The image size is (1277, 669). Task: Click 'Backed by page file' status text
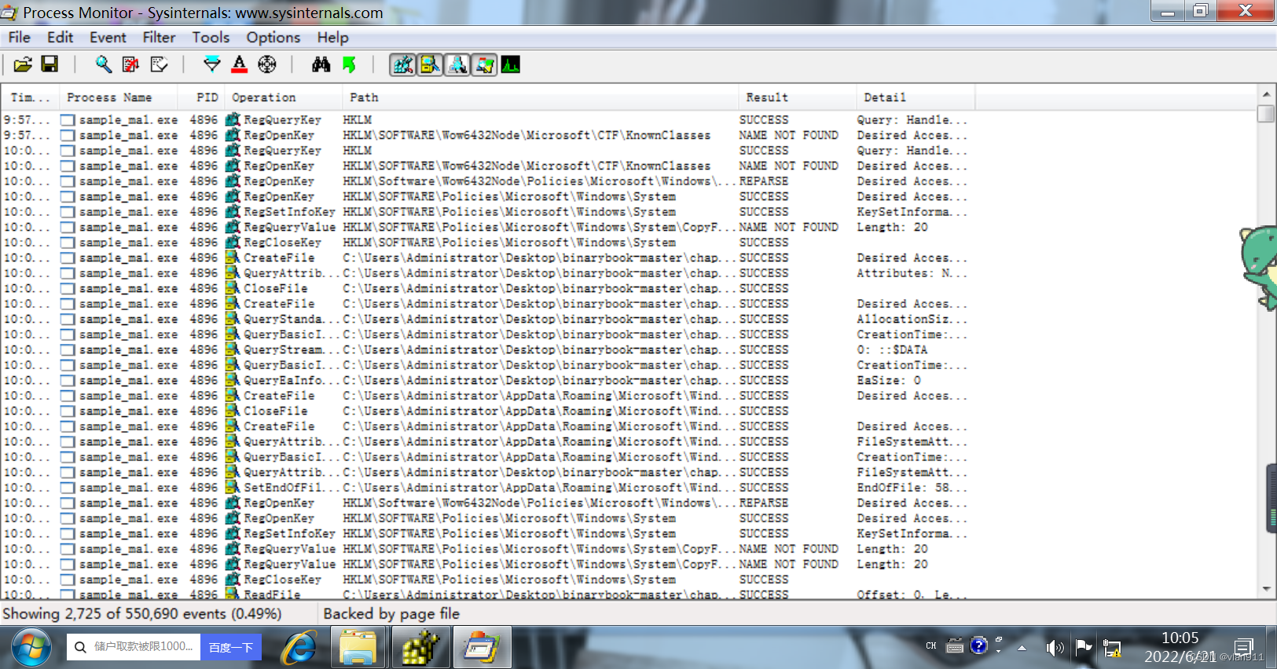391,613
